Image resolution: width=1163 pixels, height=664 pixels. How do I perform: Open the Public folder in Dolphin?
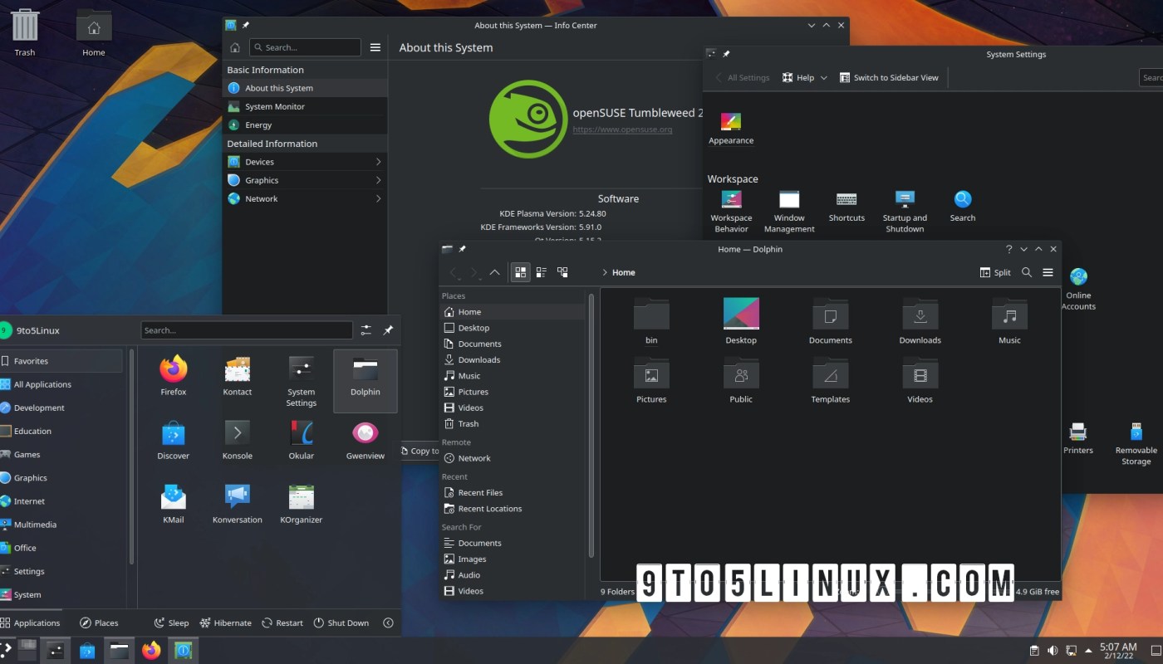741,380
